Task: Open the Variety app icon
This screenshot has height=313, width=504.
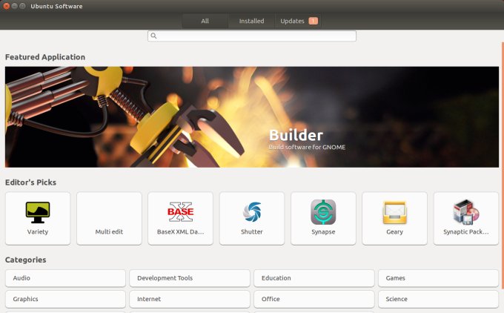Action: pyautogui.click(x=38, y=212)
